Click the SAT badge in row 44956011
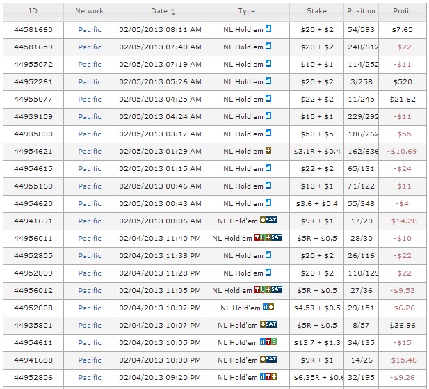The image size is (429, 389). 277,237
